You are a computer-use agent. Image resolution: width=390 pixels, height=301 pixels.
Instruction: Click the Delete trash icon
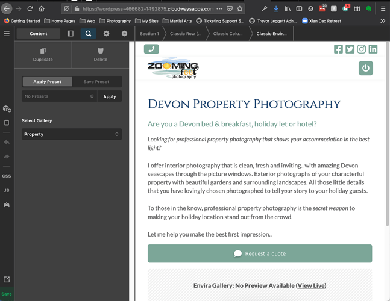coord(101,51)
